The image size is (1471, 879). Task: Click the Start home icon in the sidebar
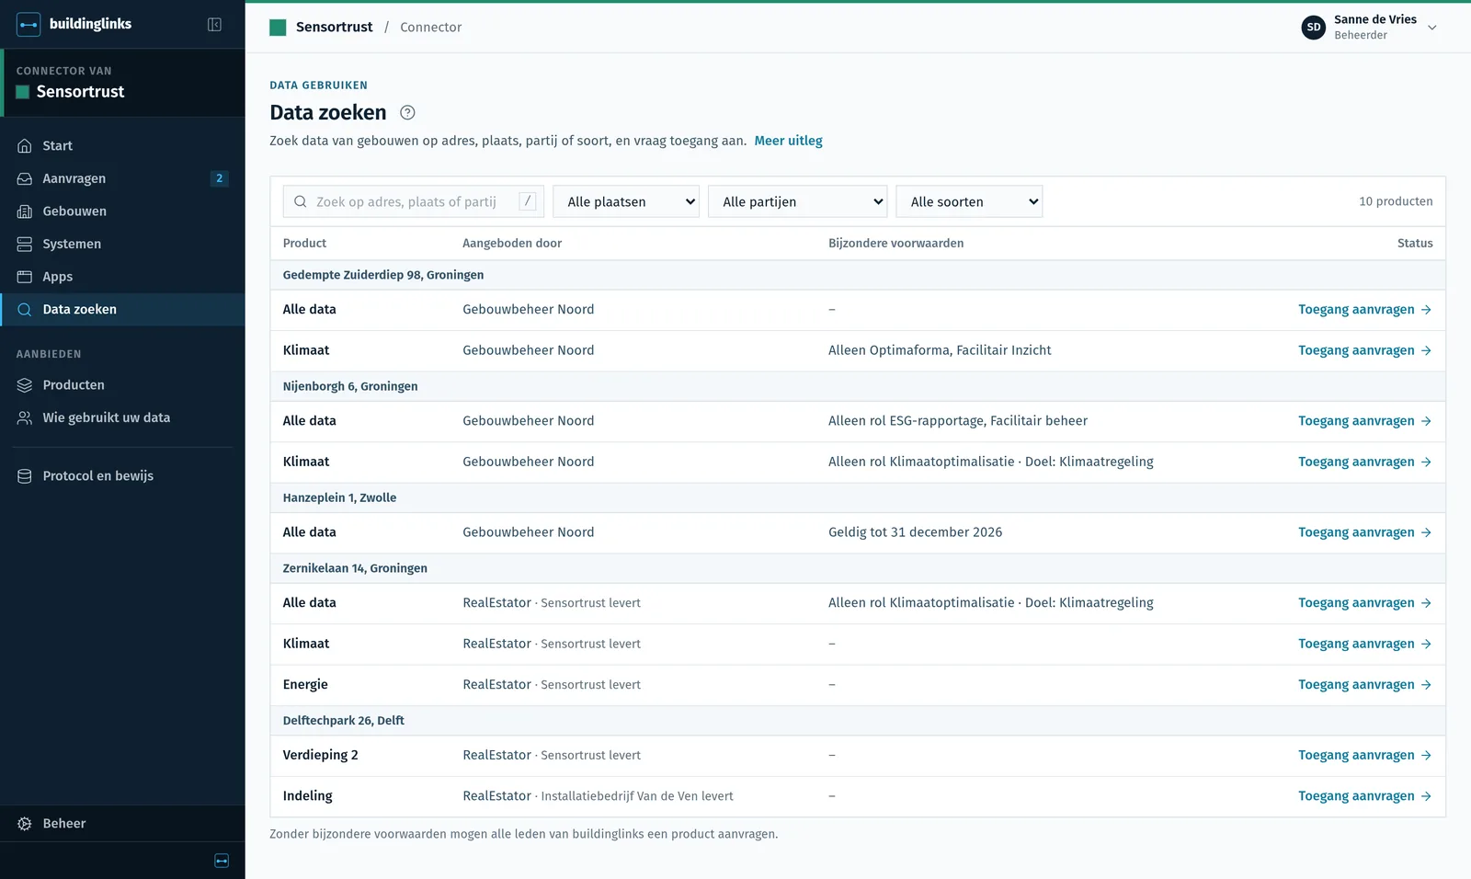coord(25,146)
